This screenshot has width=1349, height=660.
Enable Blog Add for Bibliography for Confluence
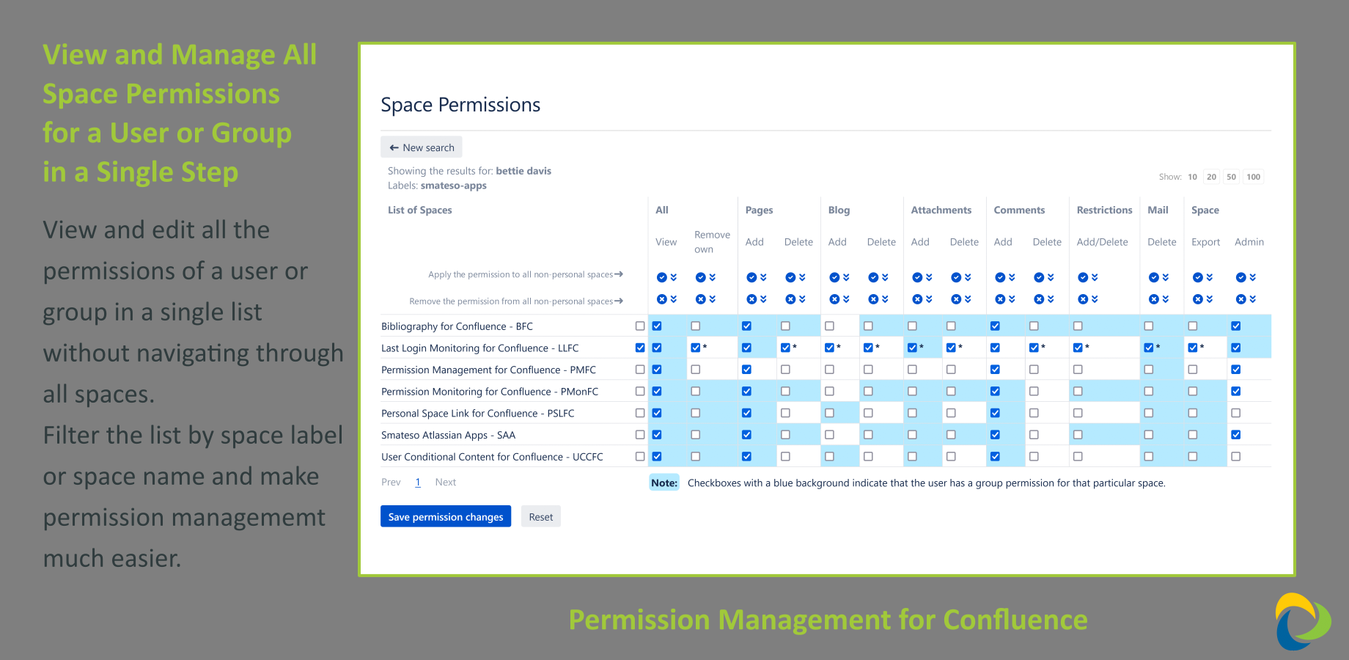click(829, 326)
